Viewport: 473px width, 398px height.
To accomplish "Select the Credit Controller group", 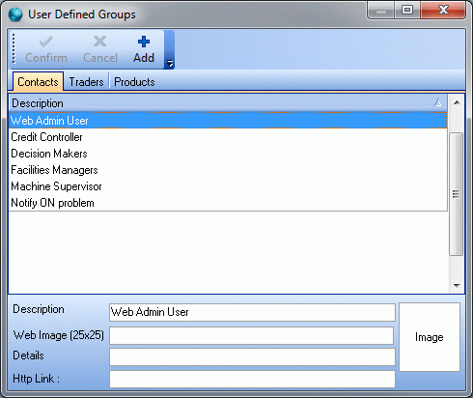I will [228, 137].
